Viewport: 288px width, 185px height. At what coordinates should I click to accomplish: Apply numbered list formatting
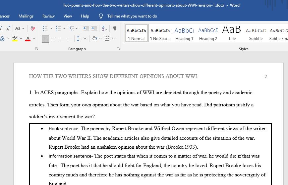(x=58, y=28)
